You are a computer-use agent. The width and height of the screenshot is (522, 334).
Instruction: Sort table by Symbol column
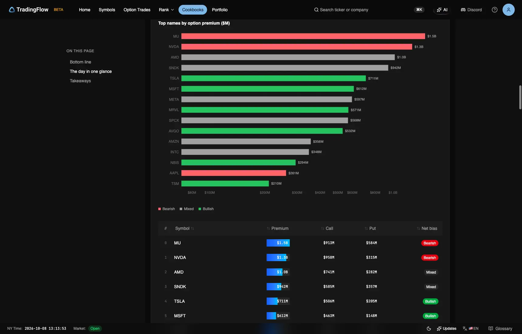tap(184, 228)
